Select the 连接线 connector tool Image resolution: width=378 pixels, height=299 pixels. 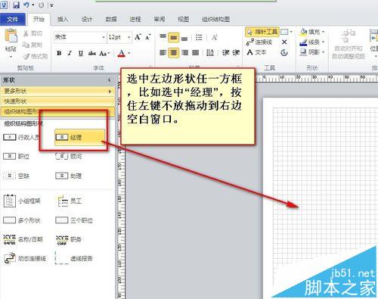tap(259, 42)
